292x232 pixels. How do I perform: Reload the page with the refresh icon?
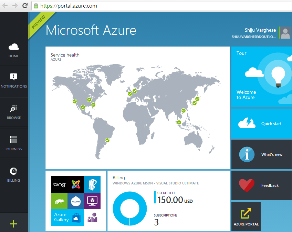(25, 6)
